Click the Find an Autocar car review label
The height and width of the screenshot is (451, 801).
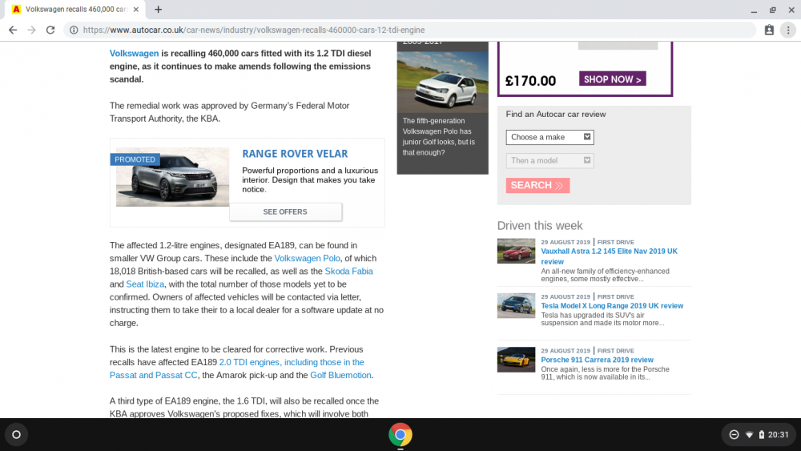(556, 115)
